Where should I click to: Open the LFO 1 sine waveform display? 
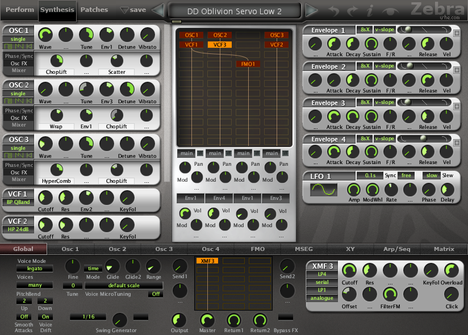coord(324,190)
